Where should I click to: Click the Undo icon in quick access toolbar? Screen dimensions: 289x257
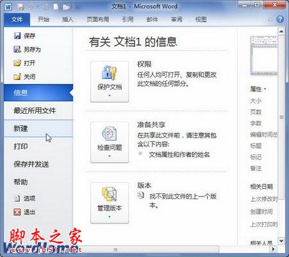tap(31, 7)
